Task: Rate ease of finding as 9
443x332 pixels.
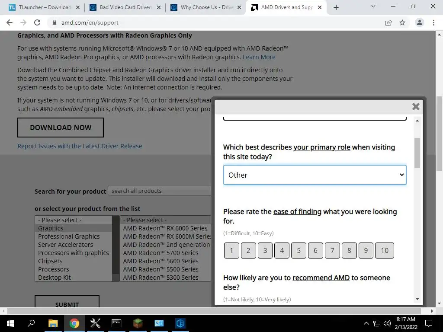Action: click(x=366, y=250)
